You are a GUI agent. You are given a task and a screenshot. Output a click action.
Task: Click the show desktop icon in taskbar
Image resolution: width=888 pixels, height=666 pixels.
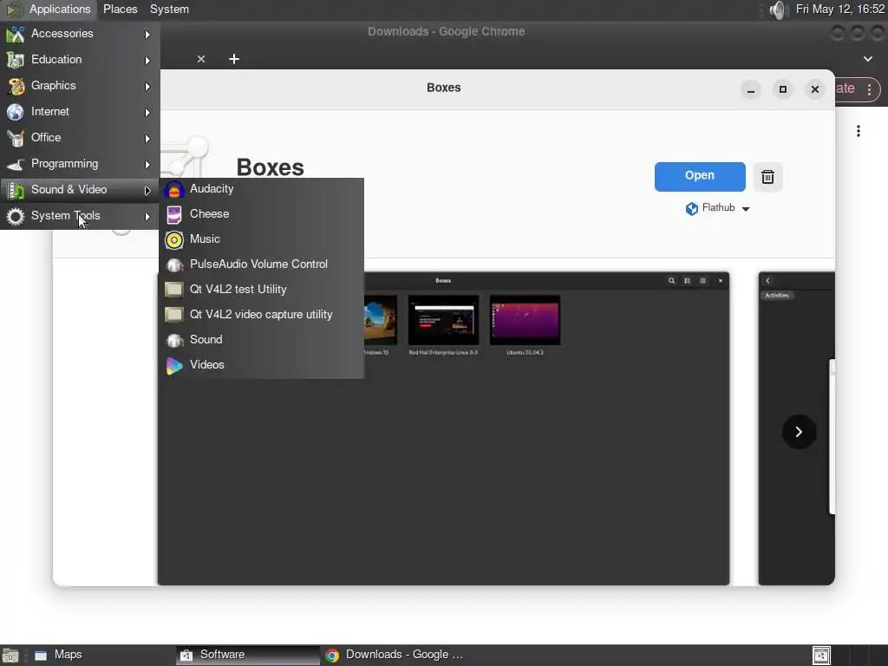[x=10, y=656]
